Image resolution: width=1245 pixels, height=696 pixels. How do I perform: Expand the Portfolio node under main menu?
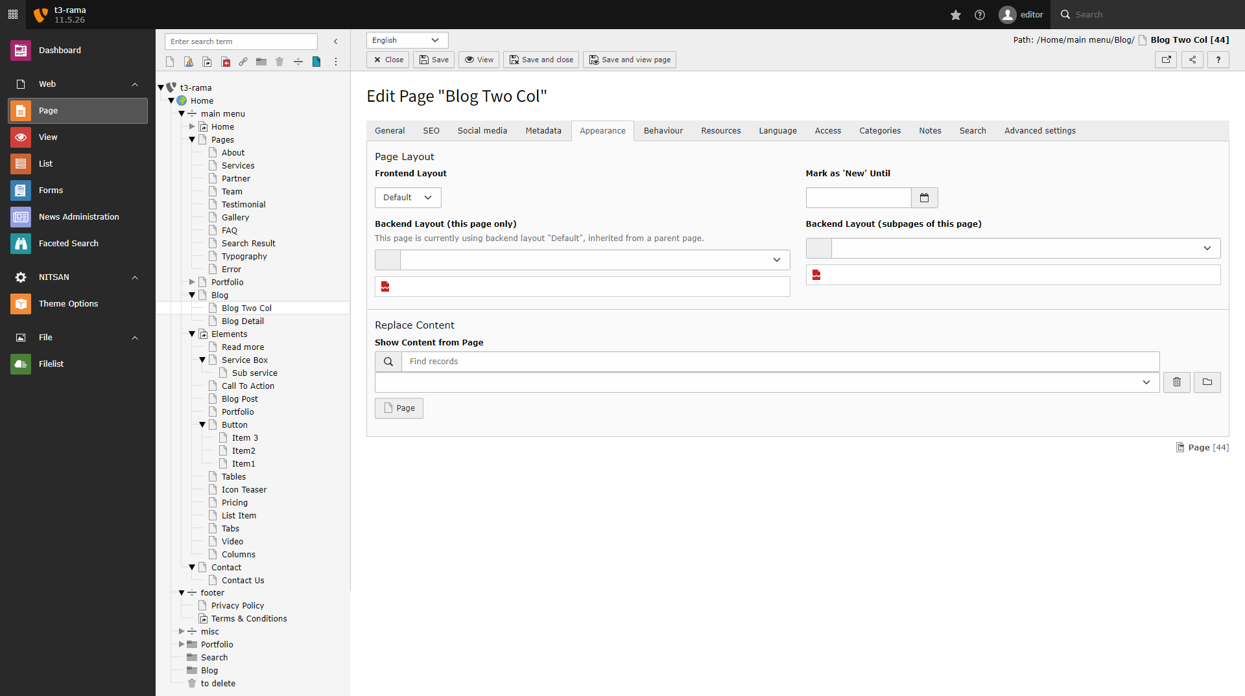tap(192, 282)
